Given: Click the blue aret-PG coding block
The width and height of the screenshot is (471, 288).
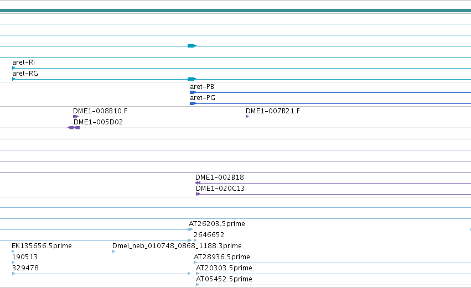Looking at the screenshot, I should pos(193,103).
